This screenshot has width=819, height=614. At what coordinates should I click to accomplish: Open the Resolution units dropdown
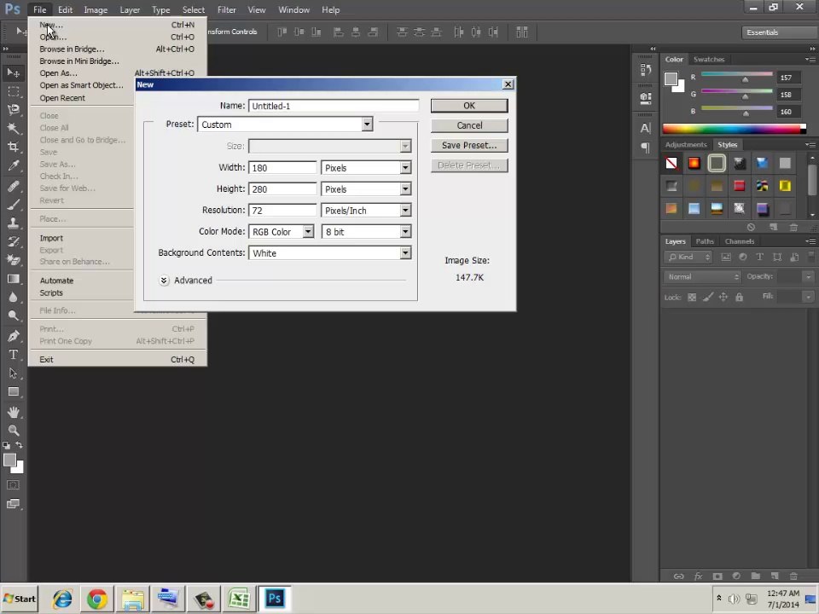coord(405,211)
